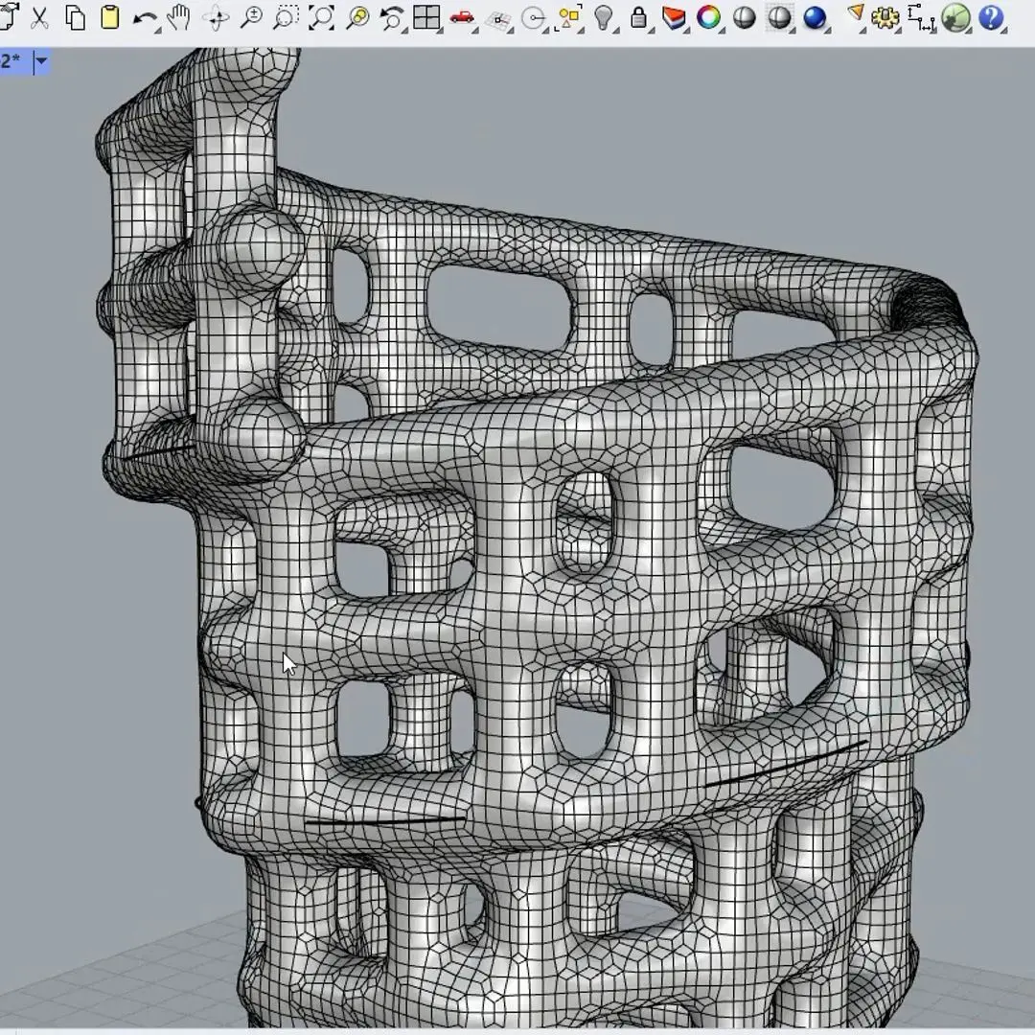Open the Options gear icon
The height and width of the screenshot is (1035, 1035).
885,18
